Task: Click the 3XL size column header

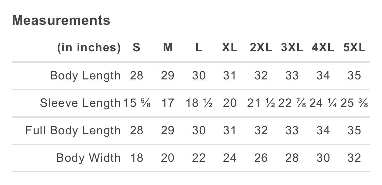Action: pos(292,48)
